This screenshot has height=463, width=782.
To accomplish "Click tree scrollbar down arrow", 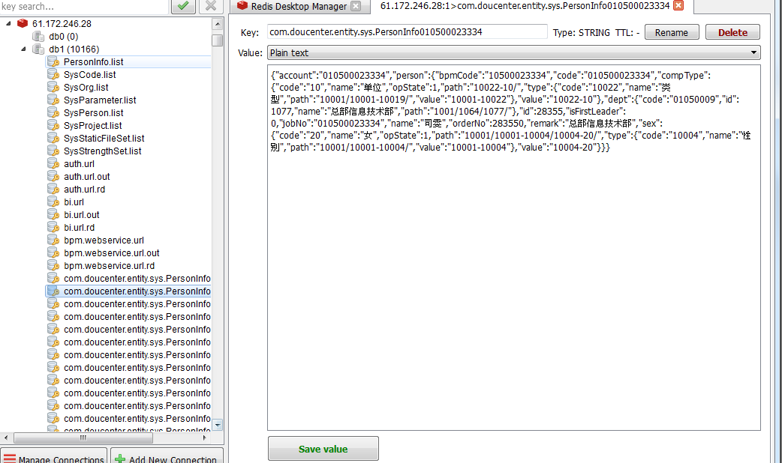I will [218, 425].
